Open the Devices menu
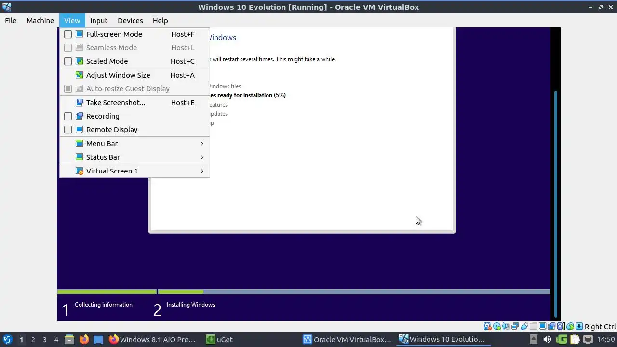 pos(130,21)
